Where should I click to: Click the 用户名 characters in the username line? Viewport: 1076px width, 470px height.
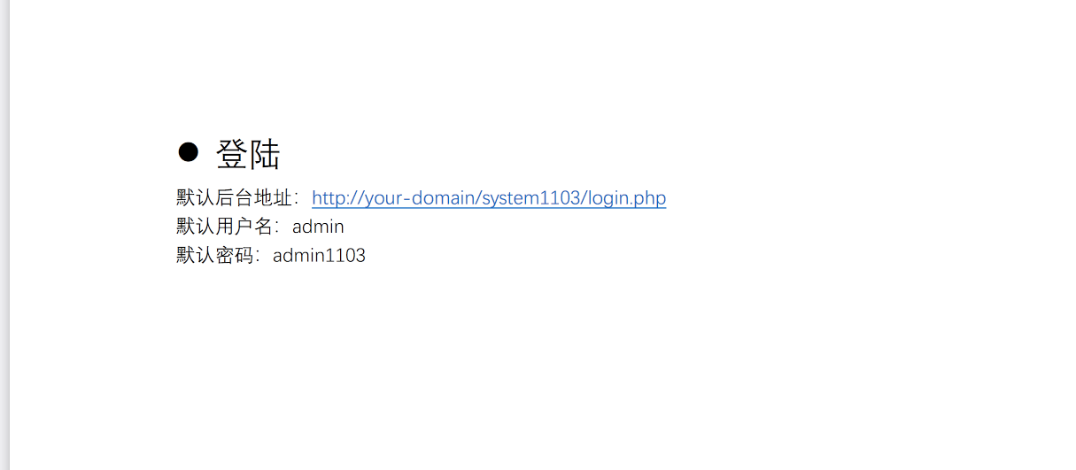(x=244, y=227)
